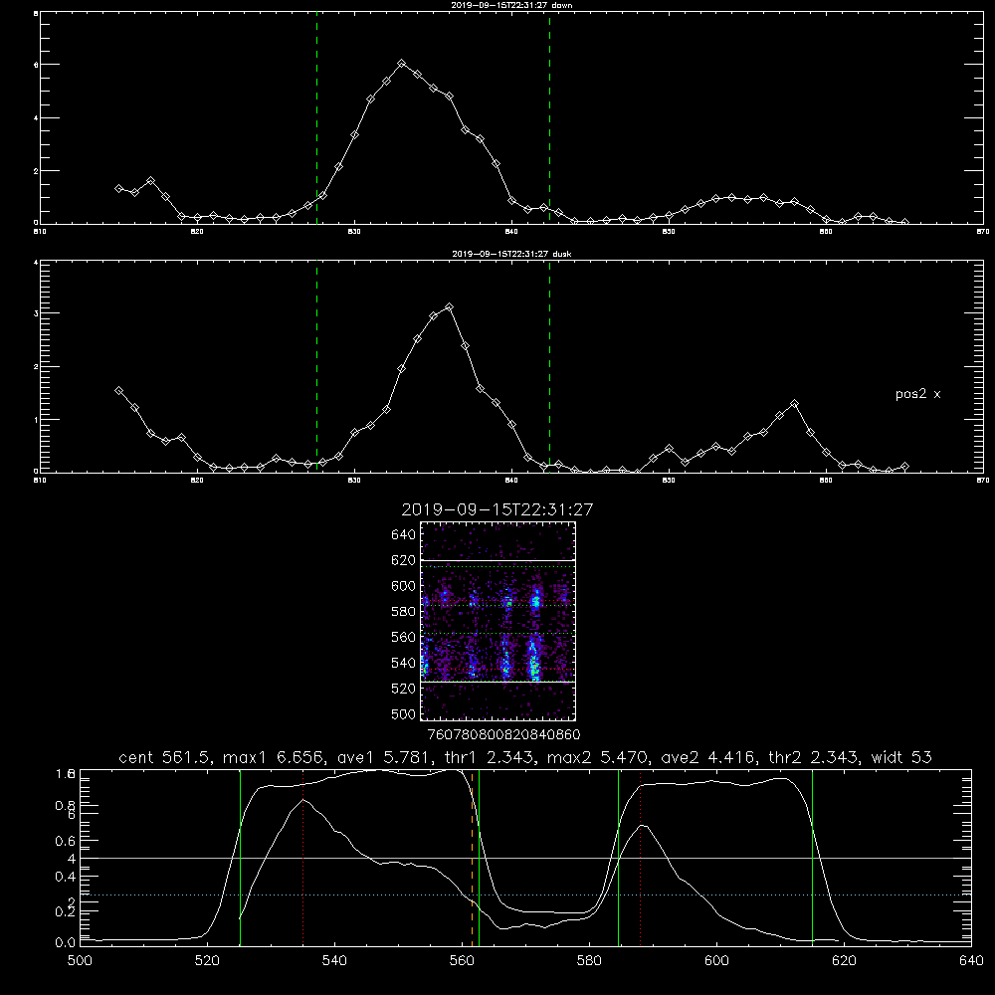Click the red dotted line at 535 in bottom plot

pyautogui.click(x=303, y=858)
